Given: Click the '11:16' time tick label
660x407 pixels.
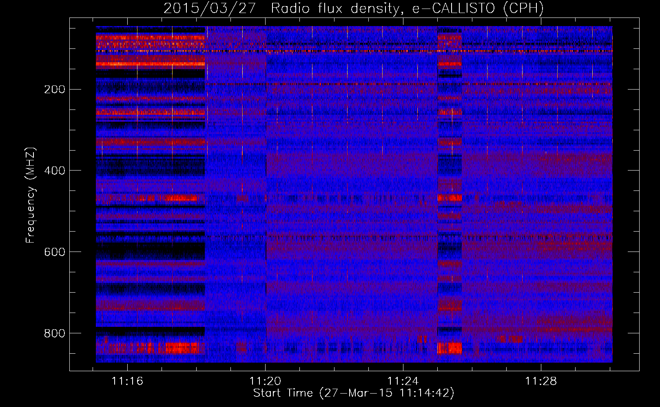Looking at the screenshot, I should click(128, 381).
